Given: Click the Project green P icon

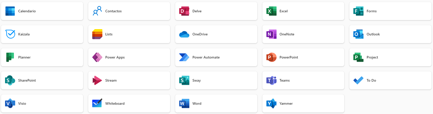Looking at the screenshot, I should point(358,57).
